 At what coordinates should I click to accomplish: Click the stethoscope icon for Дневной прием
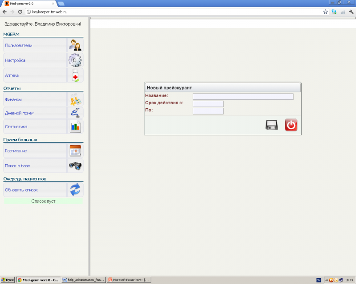75,113
